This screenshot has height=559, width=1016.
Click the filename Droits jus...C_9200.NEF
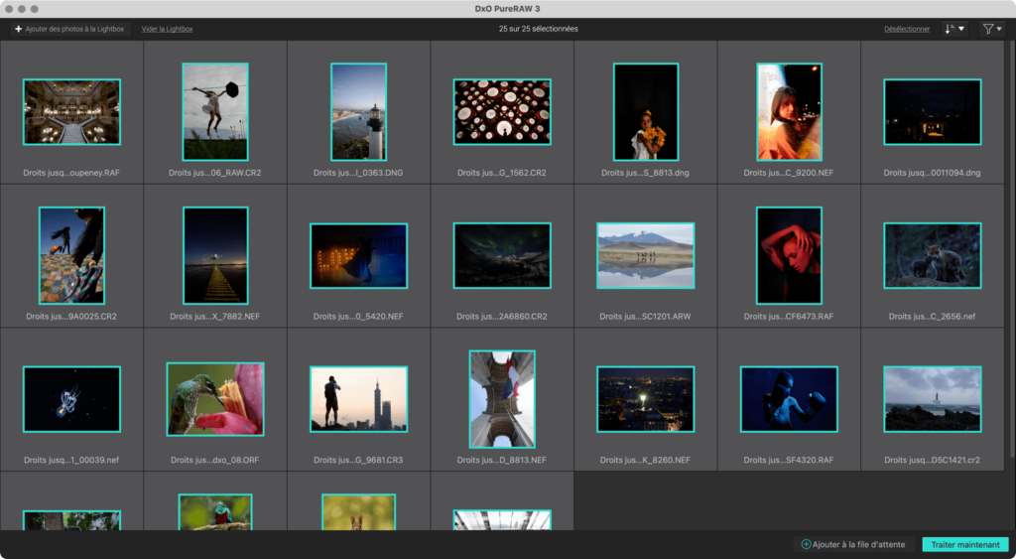(x=789, y=173)
